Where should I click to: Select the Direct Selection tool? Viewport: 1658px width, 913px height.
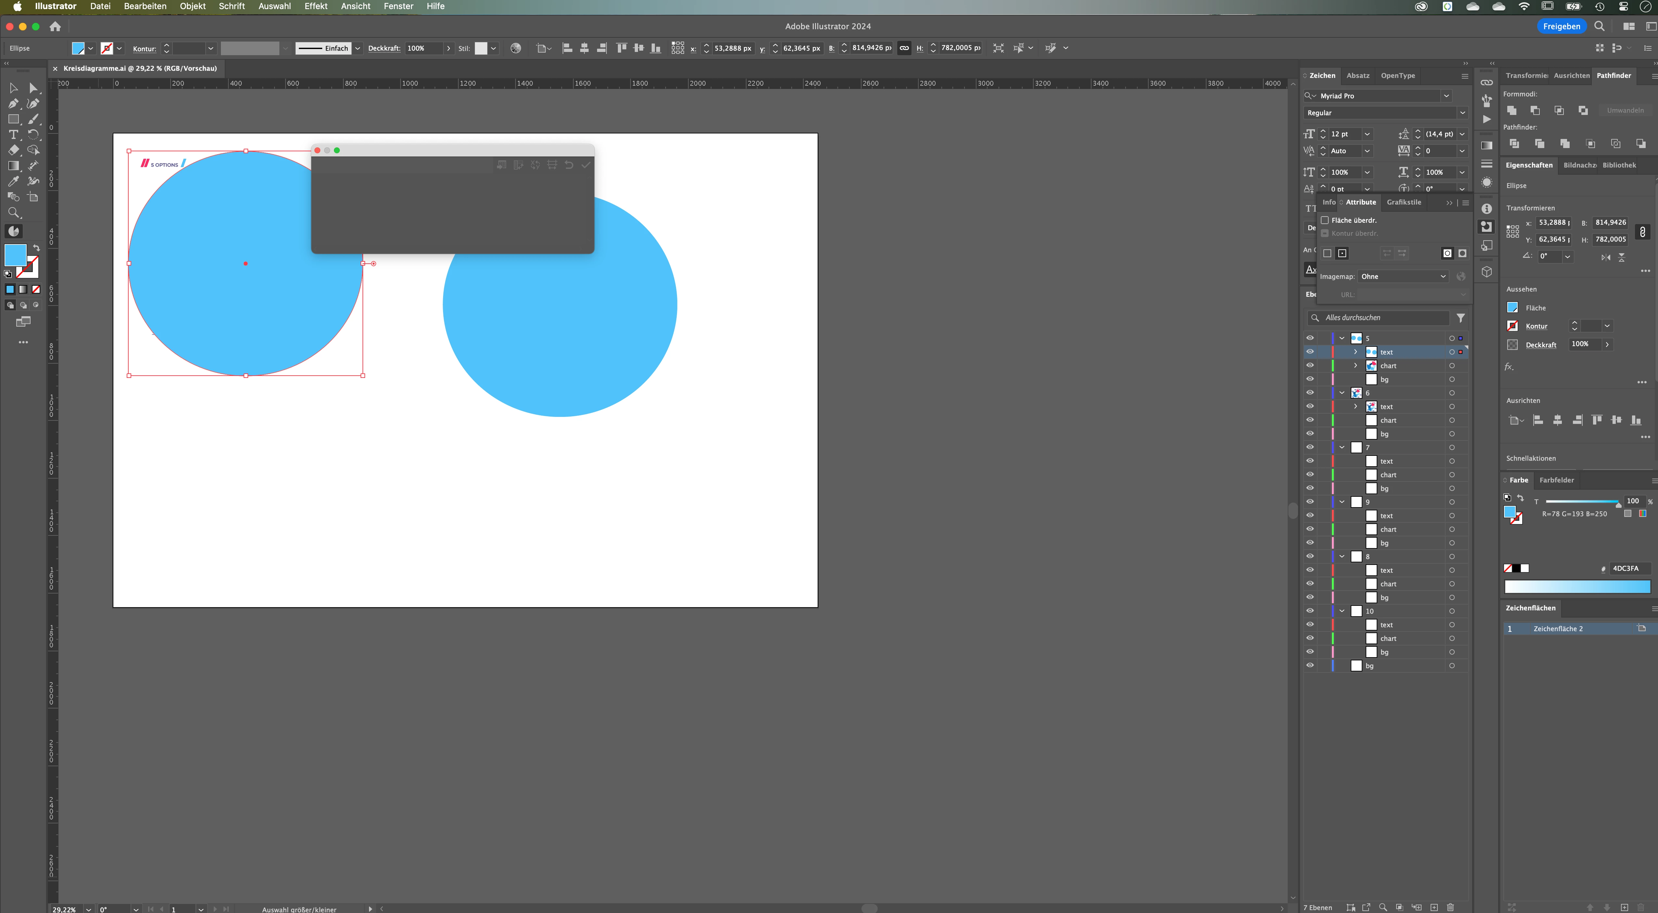click(33, 88)
